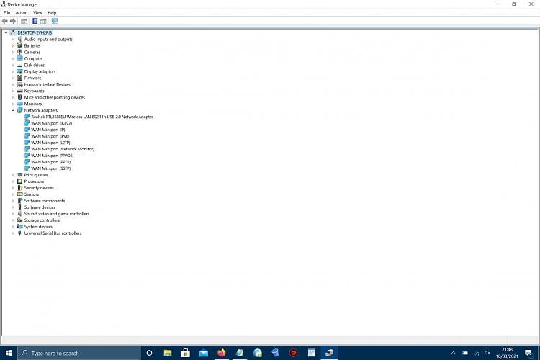Select the Universal Serial Bus controllers label
Viewport: 540px width, 360px height.
click(53, 233)
